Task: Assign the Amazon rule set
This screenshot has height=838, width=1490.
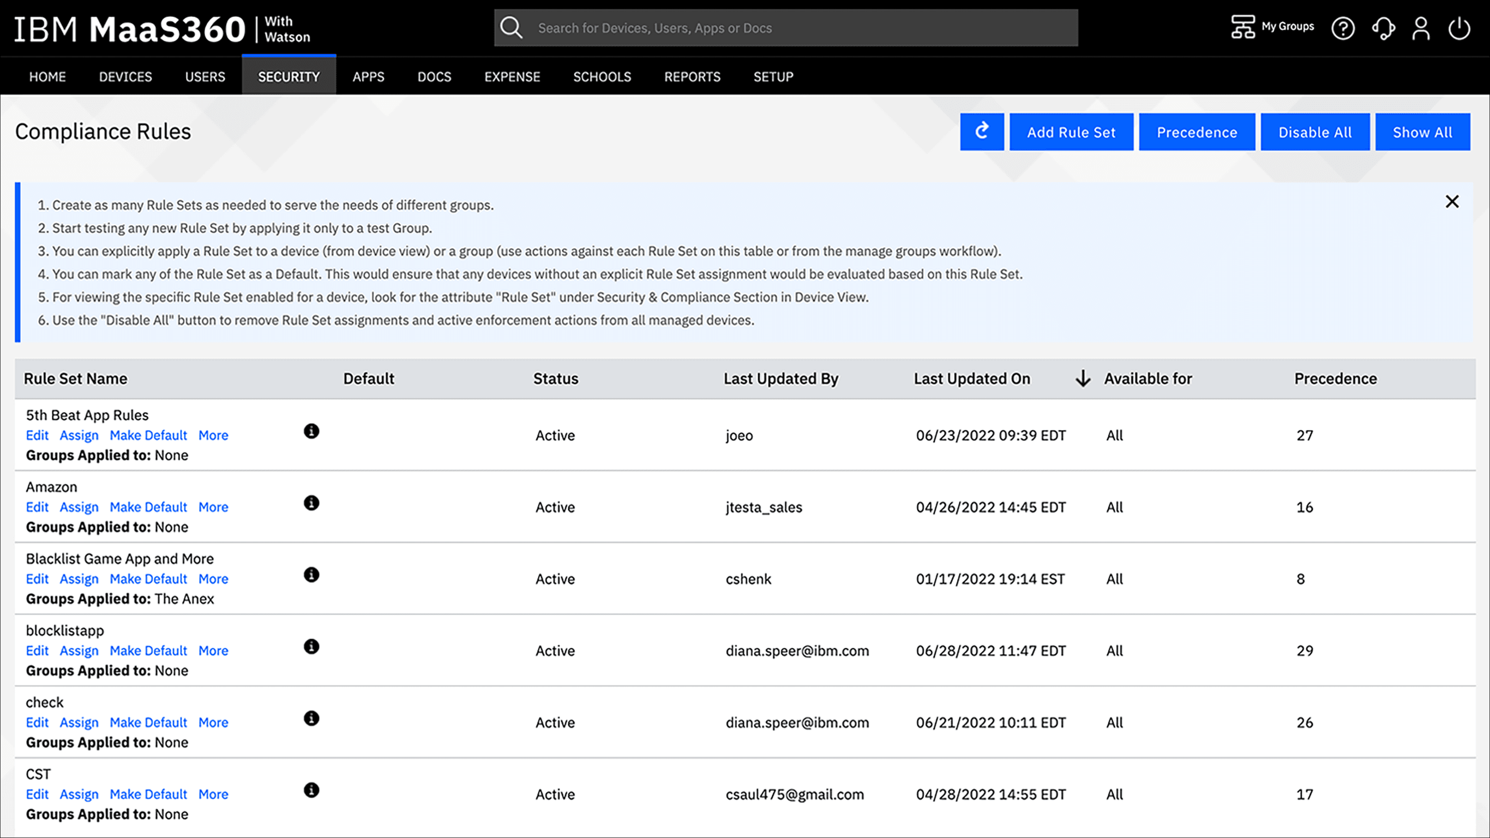Action: (79, 507)
